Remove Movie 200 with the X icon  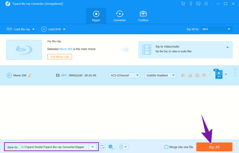[x=235, y=69]
